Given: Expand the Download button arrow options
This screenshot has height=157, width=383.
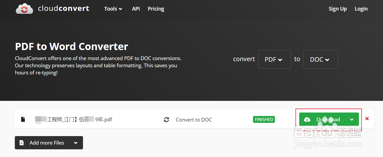Looking at the screenshot, I should coord(352,119).
